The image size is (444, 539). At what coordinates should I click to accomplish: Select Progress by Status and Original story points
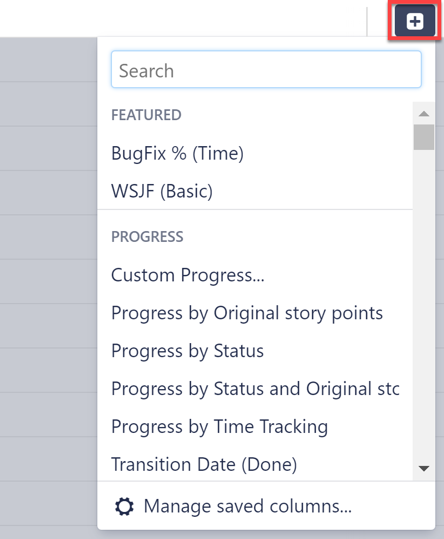coord(254,389)
